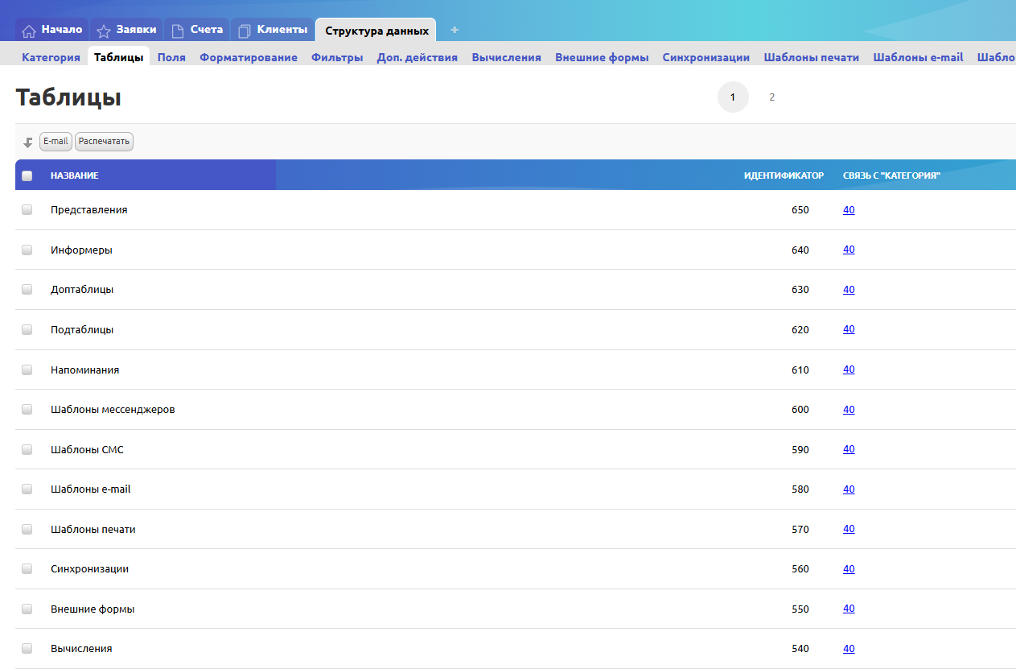Select page 1 in pagination

733,97
